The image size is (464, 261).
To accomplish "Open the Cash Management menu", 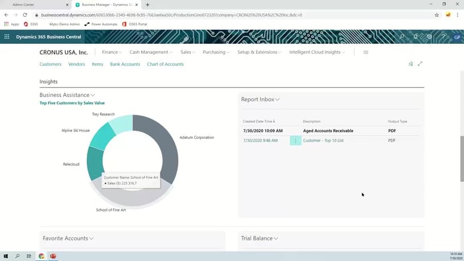I will click(150, 52).
